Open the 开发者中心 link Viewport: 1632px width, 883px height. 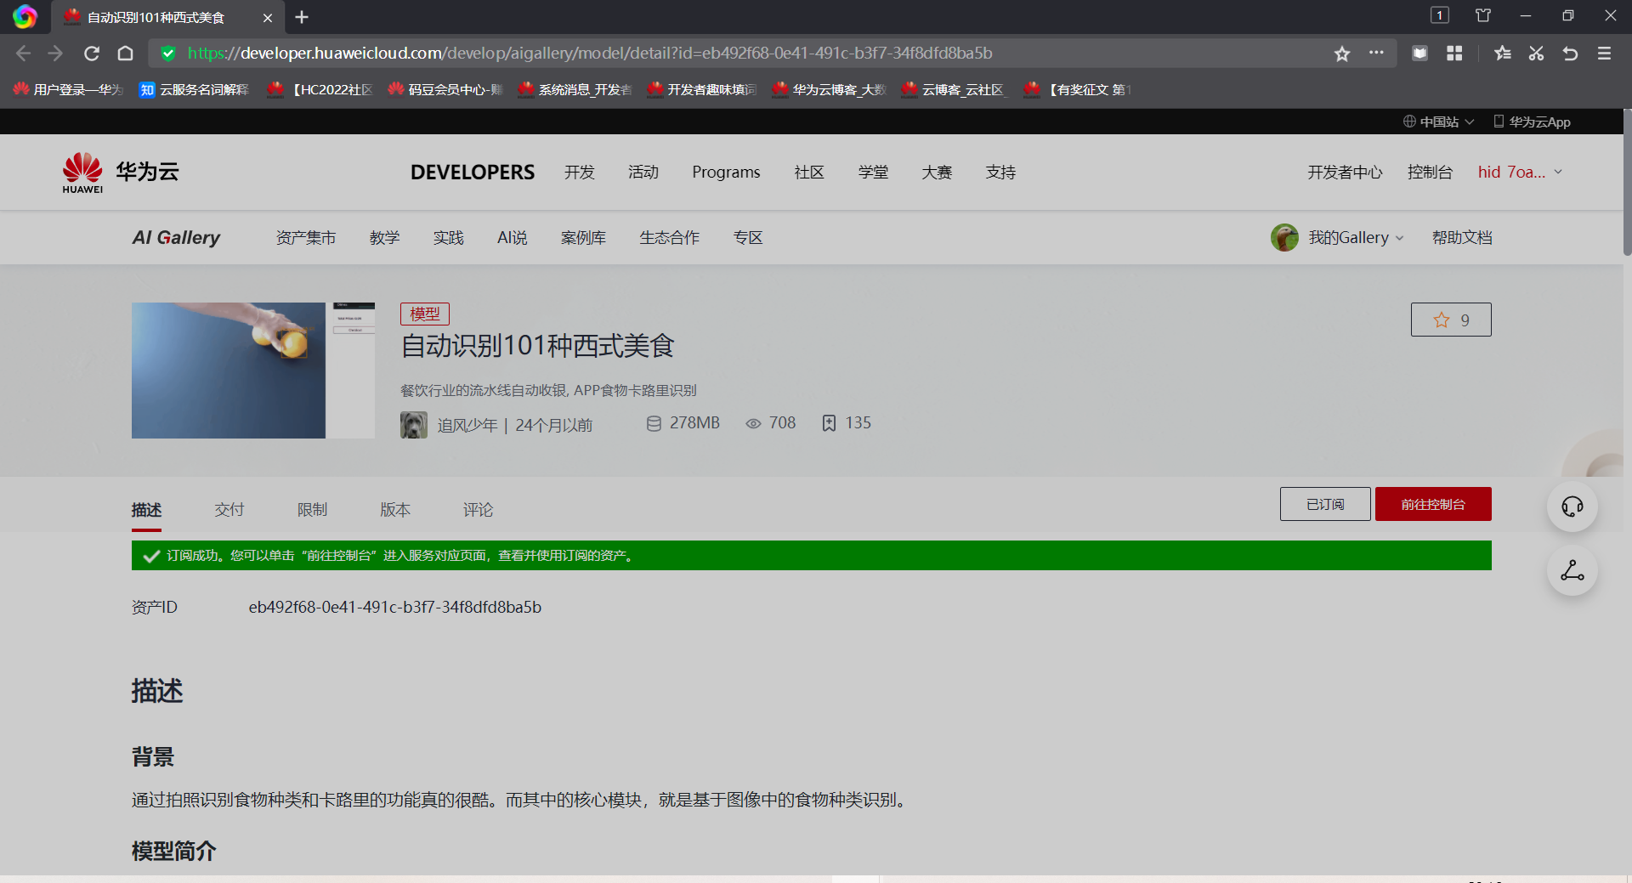tap(1345, 173)
